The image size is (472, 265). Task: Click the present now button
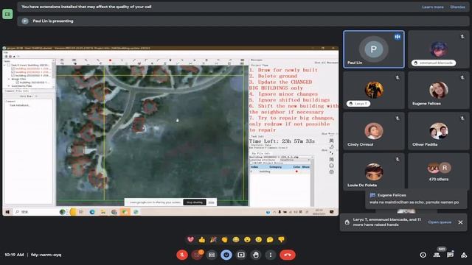(241, 255)
